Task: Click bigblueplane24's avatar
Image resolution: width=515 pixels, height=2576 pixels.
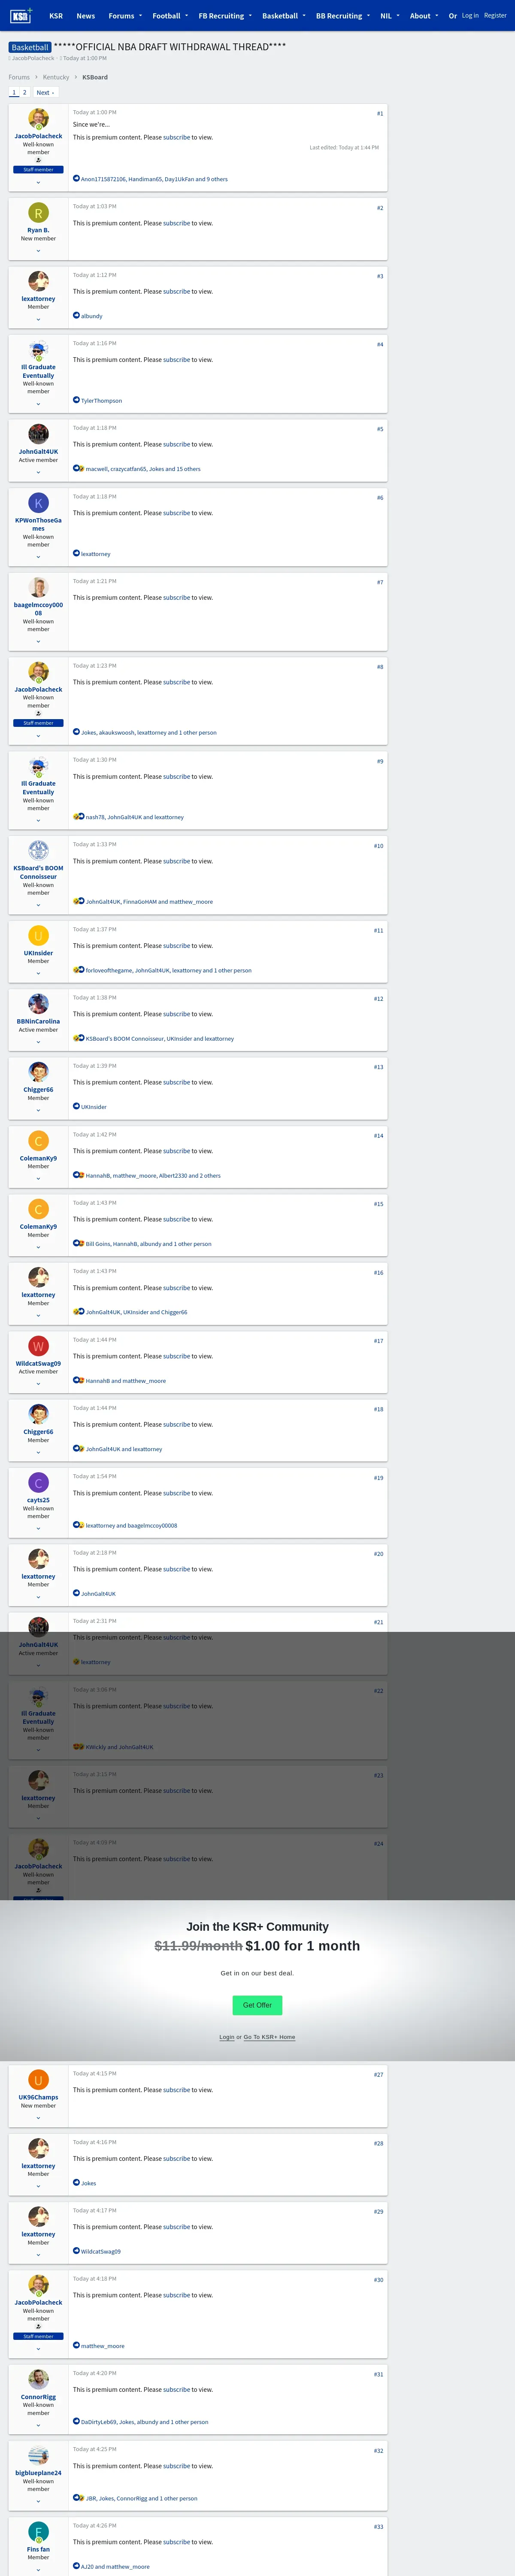Action: point(38,2456)
